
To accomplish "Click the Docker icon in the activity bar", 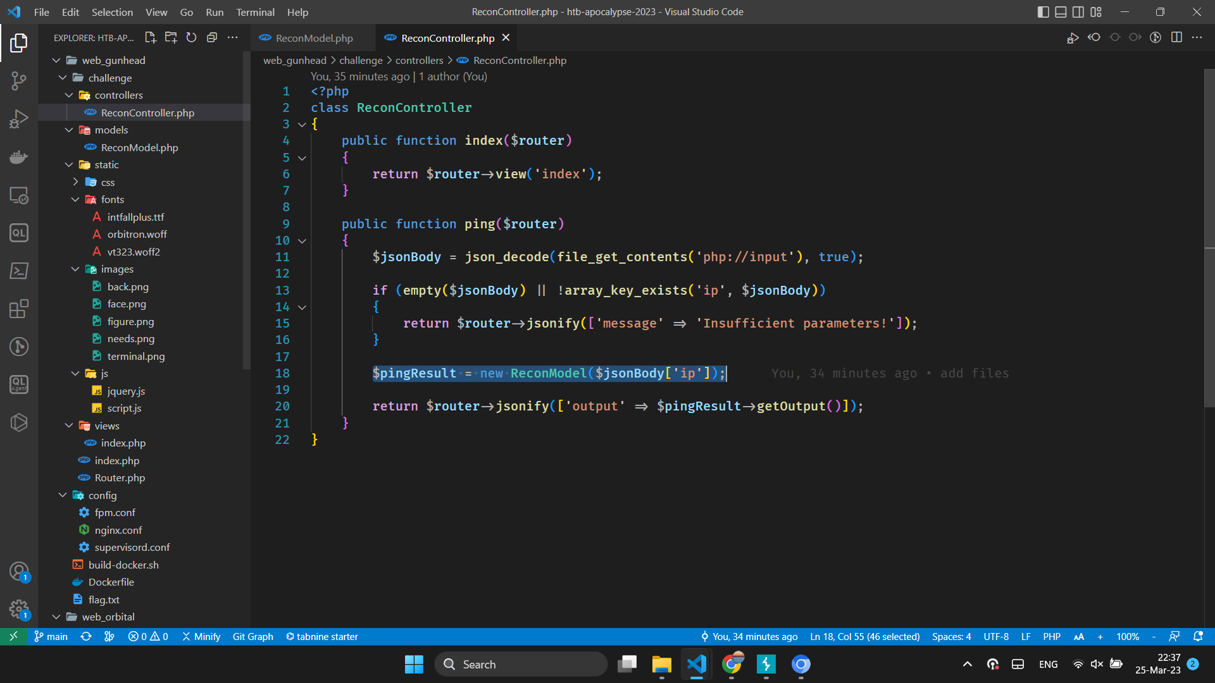I will pyautogui.click(x=19, y=157).
